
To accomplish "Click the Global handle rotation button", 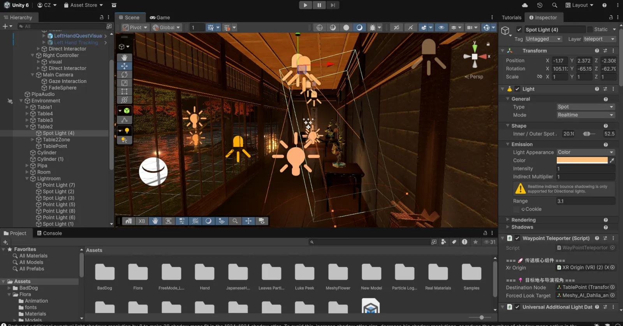I will coord(167,28).
